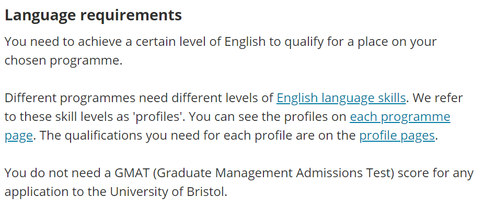Click the text 'Graduate Management Admissions Test'
Viewport: 484px width, 209px height.
tap(274, 173)
